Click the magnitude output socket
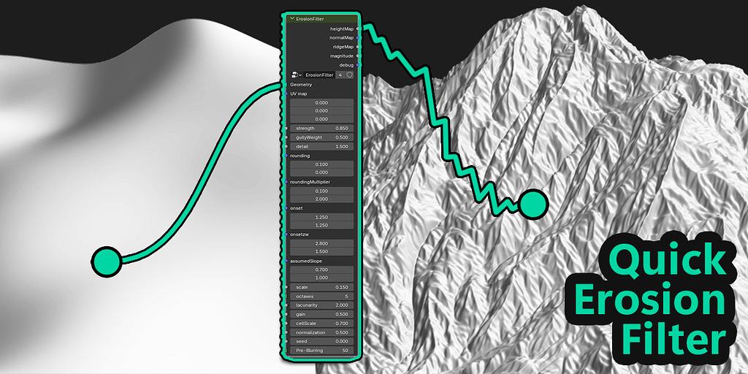748x374 pixels. coord(358,56)
